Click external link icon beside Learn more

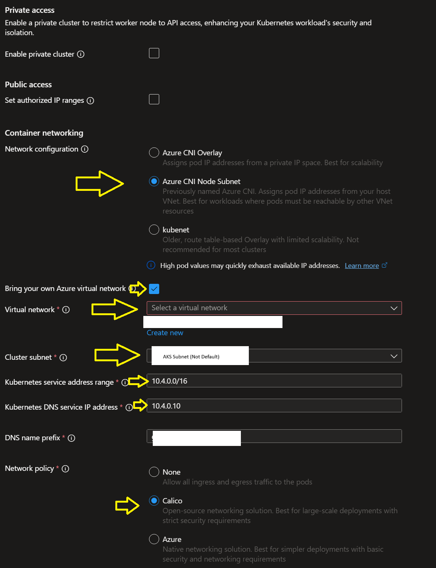click(385, 265)
